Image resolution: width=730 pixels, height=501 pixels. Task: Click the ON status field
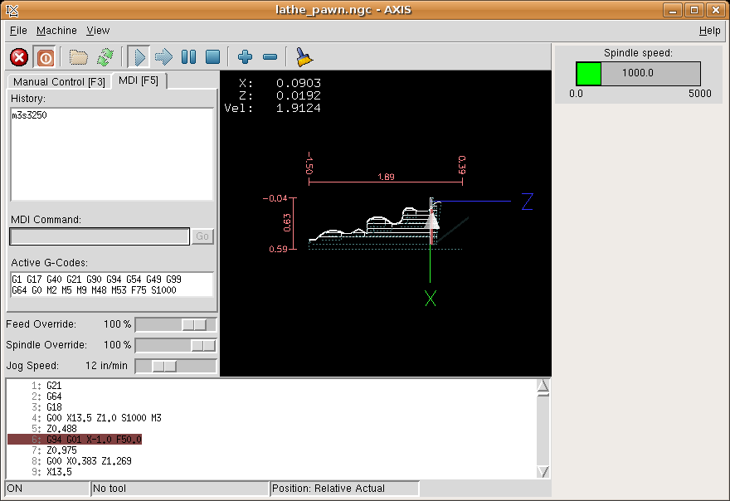point(47,489)
